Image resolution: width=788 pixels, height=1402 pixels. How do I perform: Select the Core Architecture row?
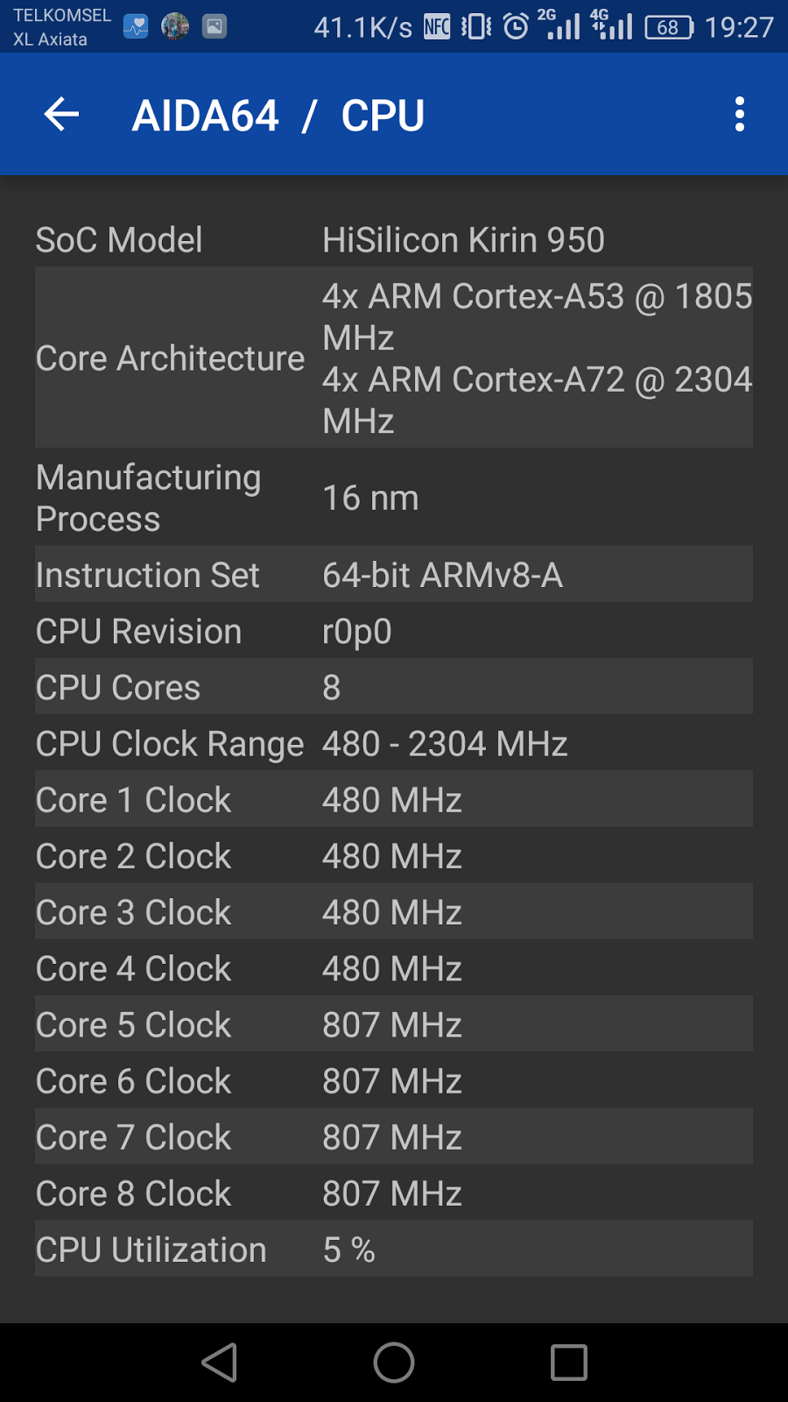pos(394,358)
